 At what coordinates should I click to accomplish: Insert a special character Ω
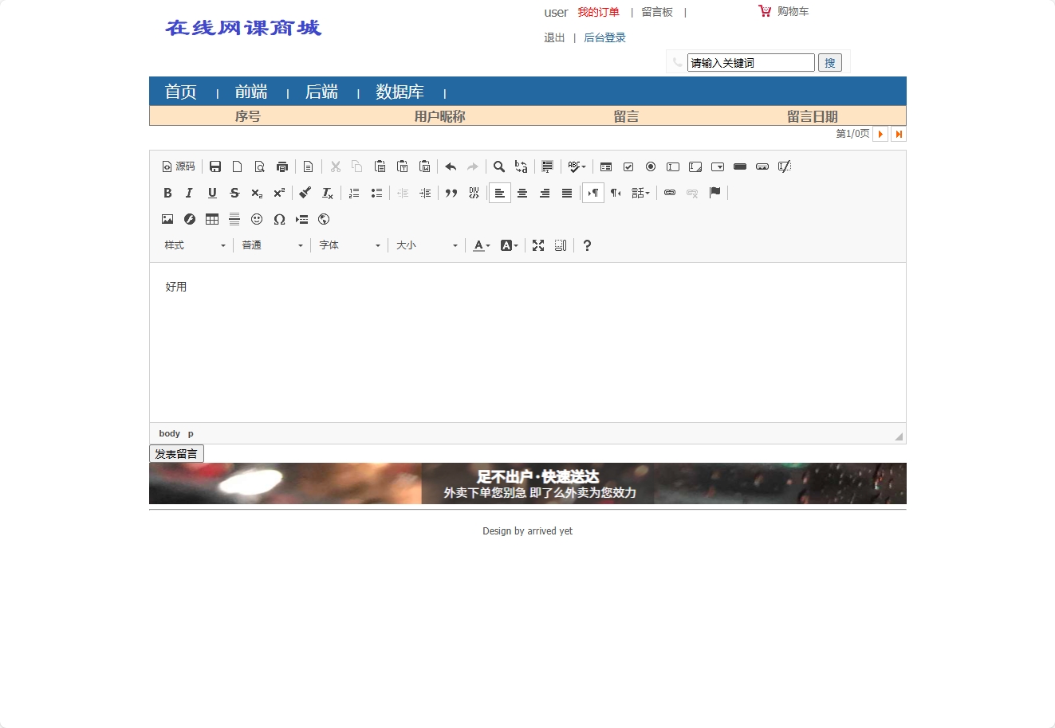tap(280, 219)
